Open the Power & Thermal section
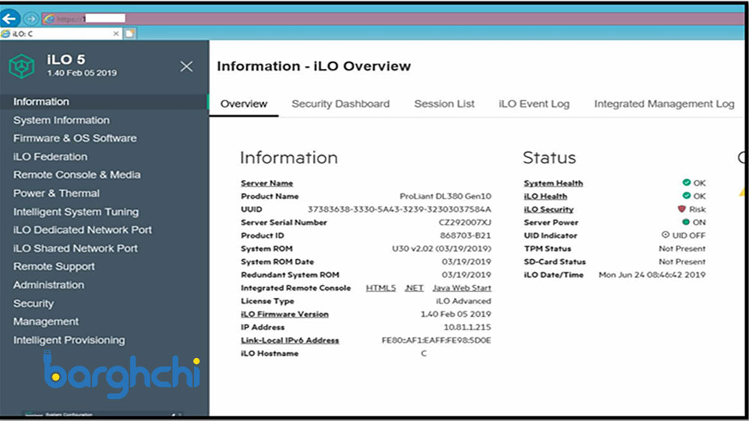749x421 pixels. pyautogui.click(x=56, y=193)
